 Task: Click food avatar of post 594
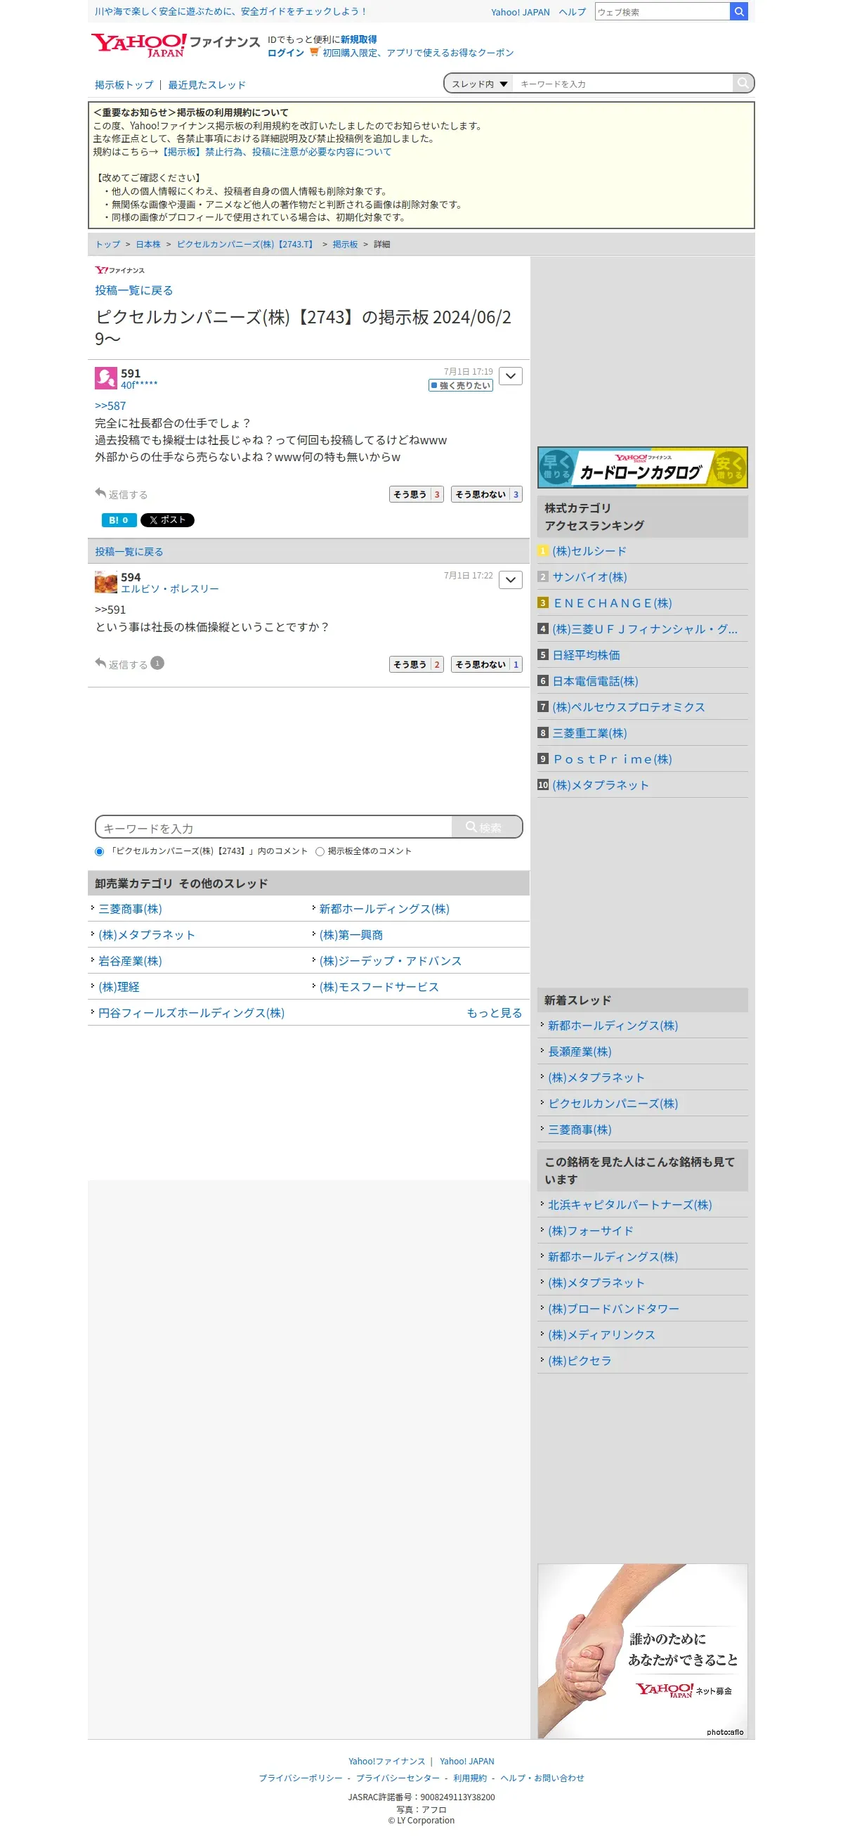(106, 581)
